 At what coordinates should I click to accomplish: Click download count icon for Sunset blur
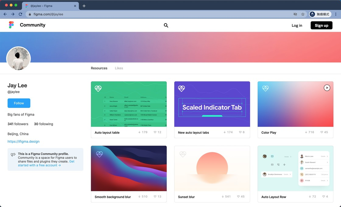point(223,196)
